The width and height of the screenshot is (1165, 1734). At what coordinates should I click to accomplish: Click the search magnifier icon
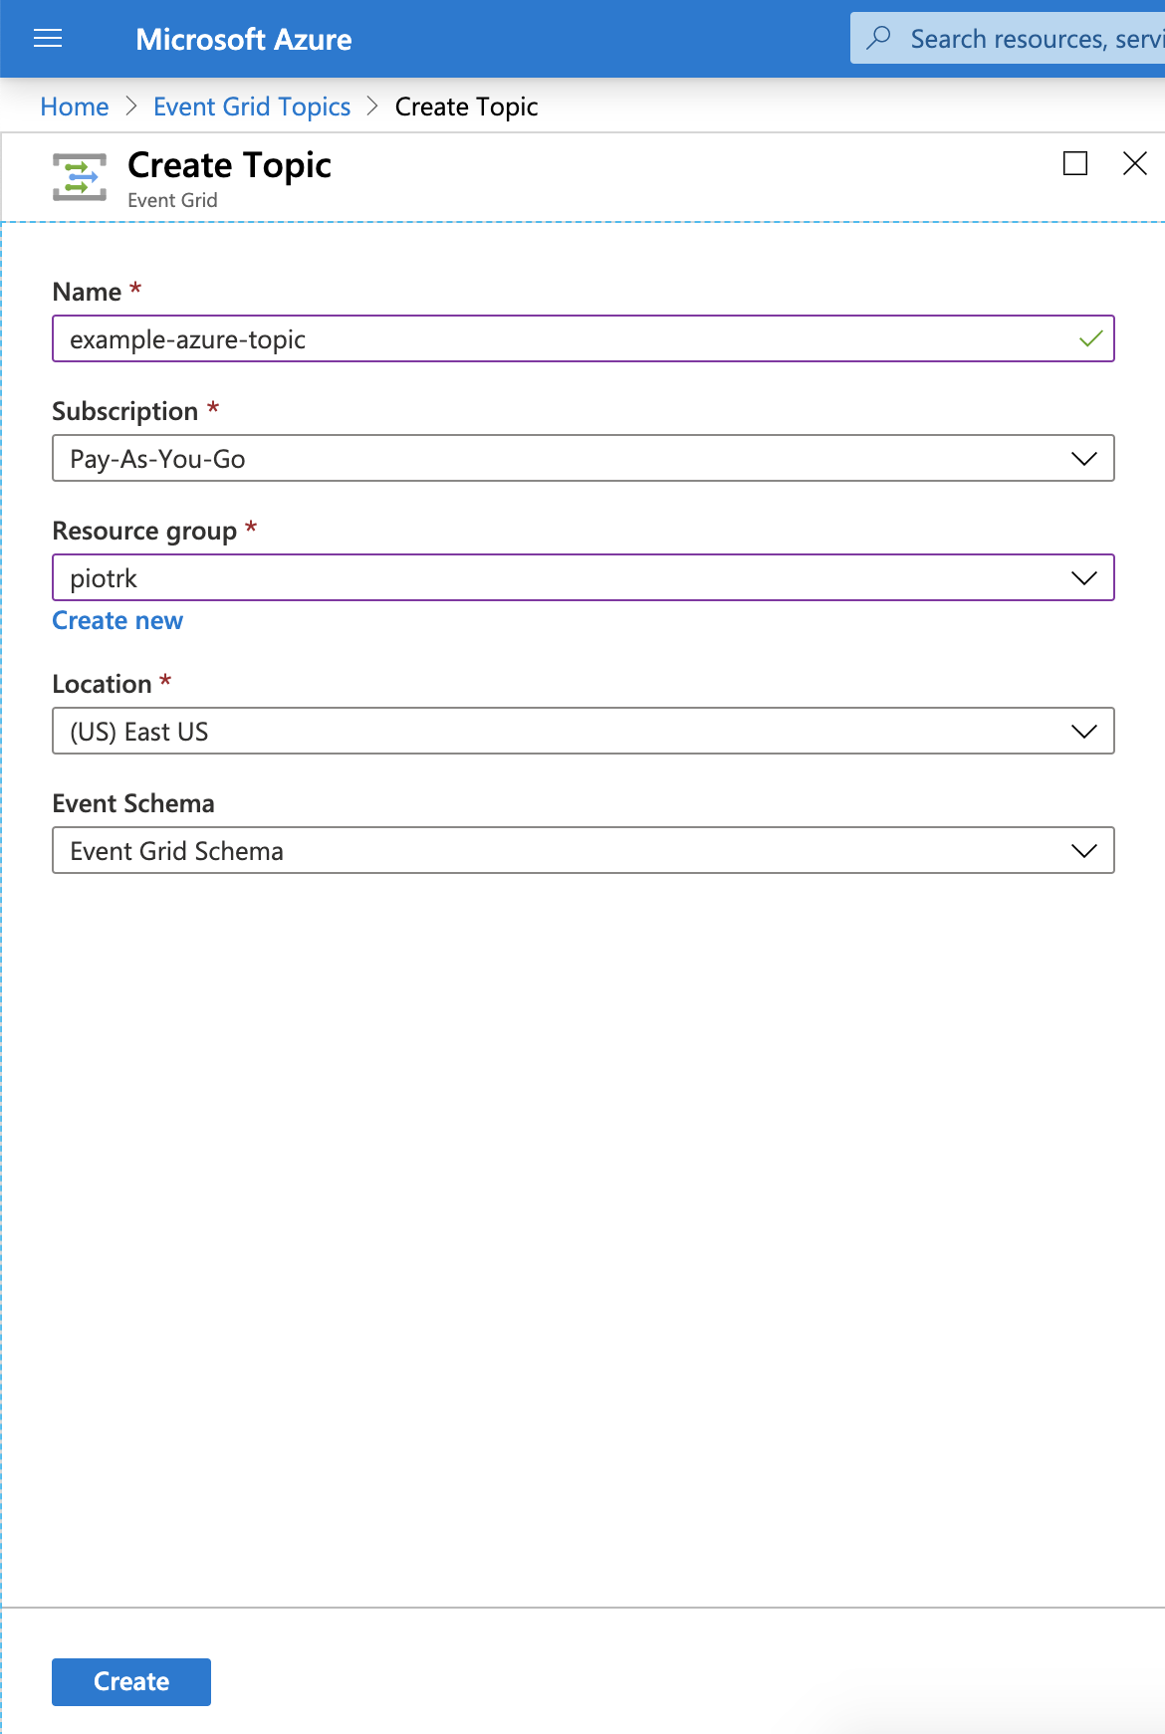click(x=878, y=38)
